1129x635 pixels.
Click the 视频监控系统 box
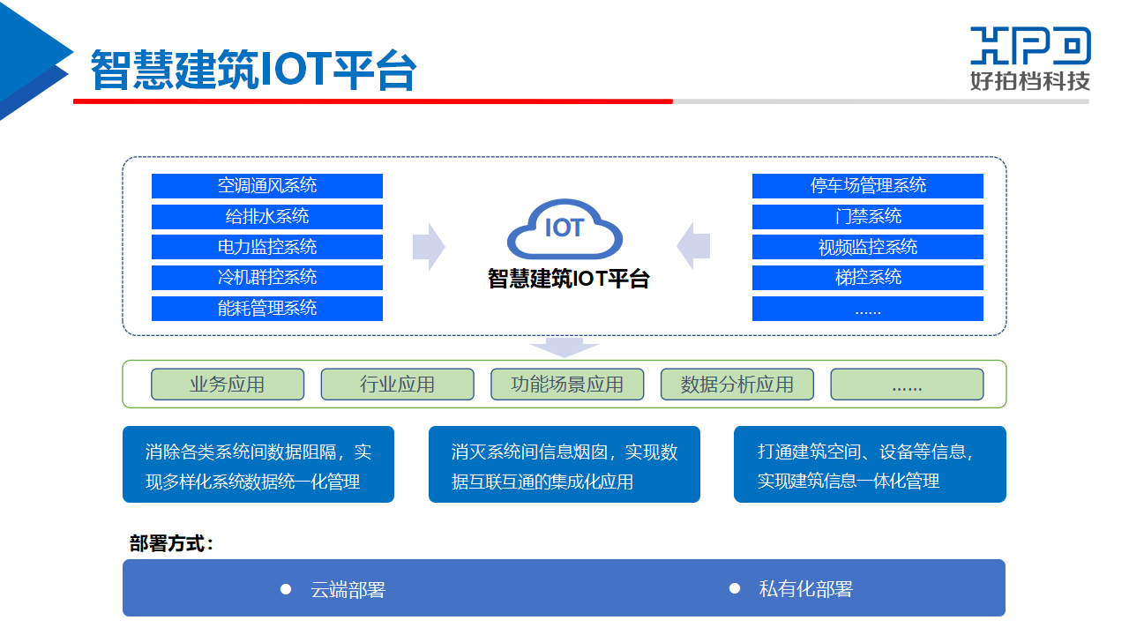868,247
